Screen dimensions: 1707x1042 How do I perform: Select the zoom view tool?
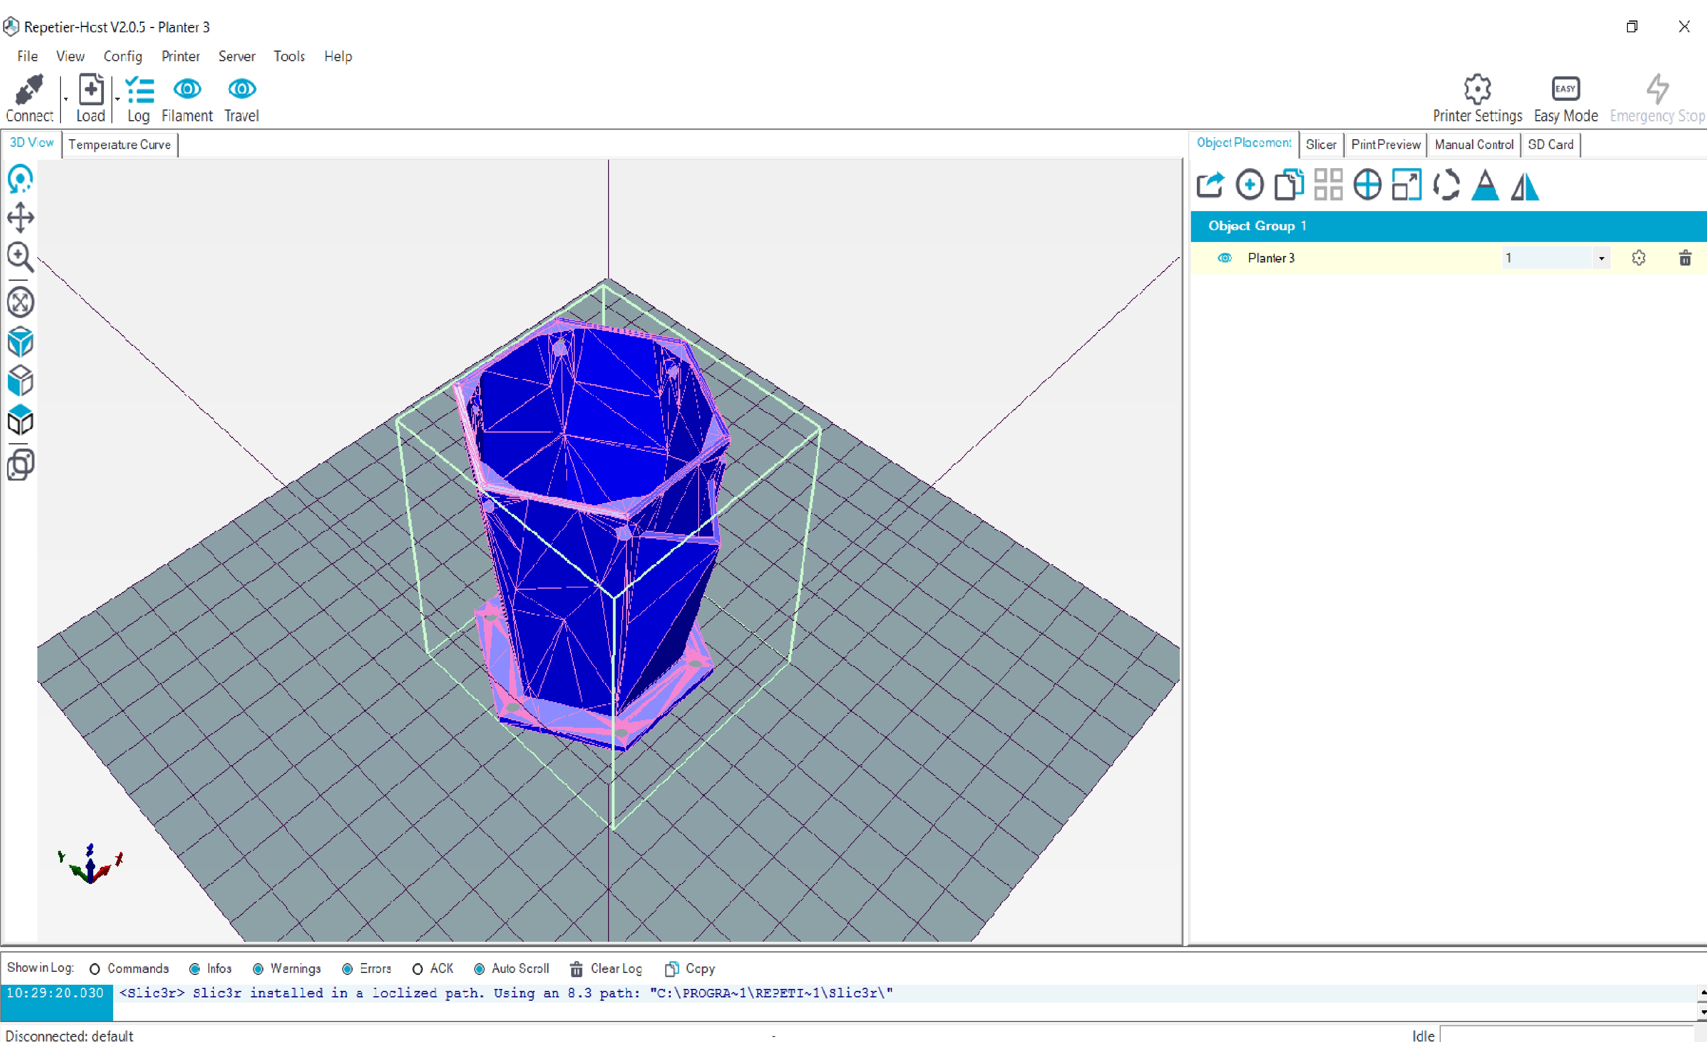21,257
